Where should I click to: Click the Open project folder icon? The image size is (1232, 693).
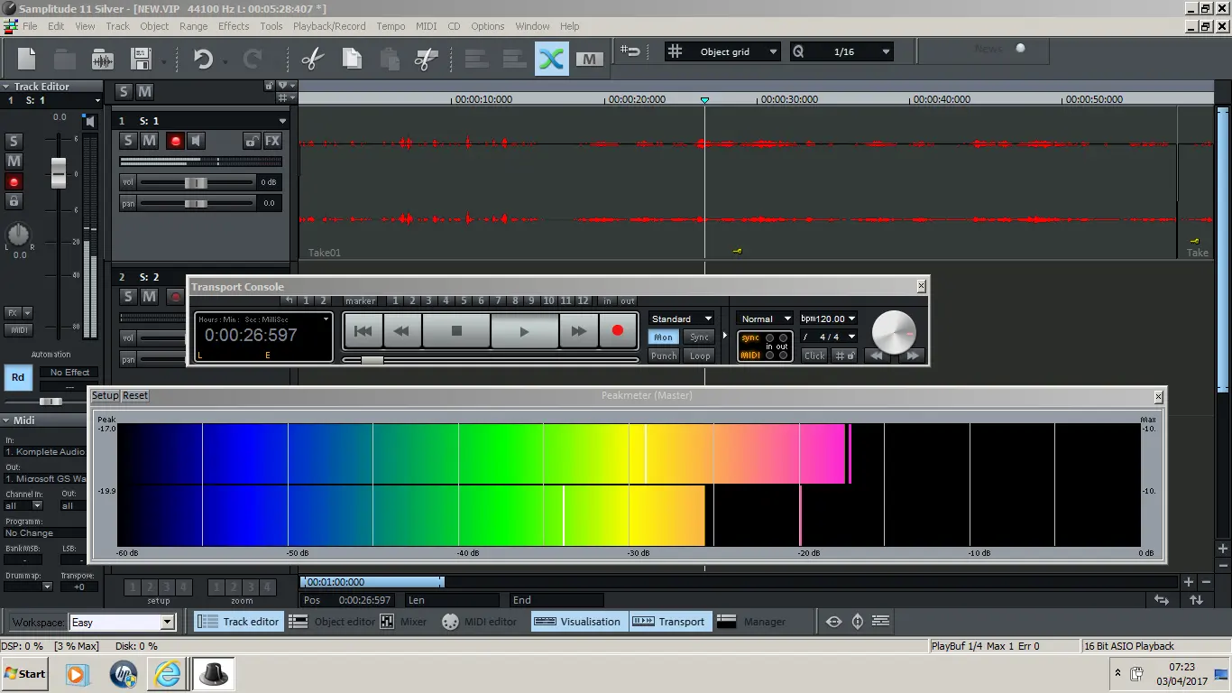coord(64,60)
